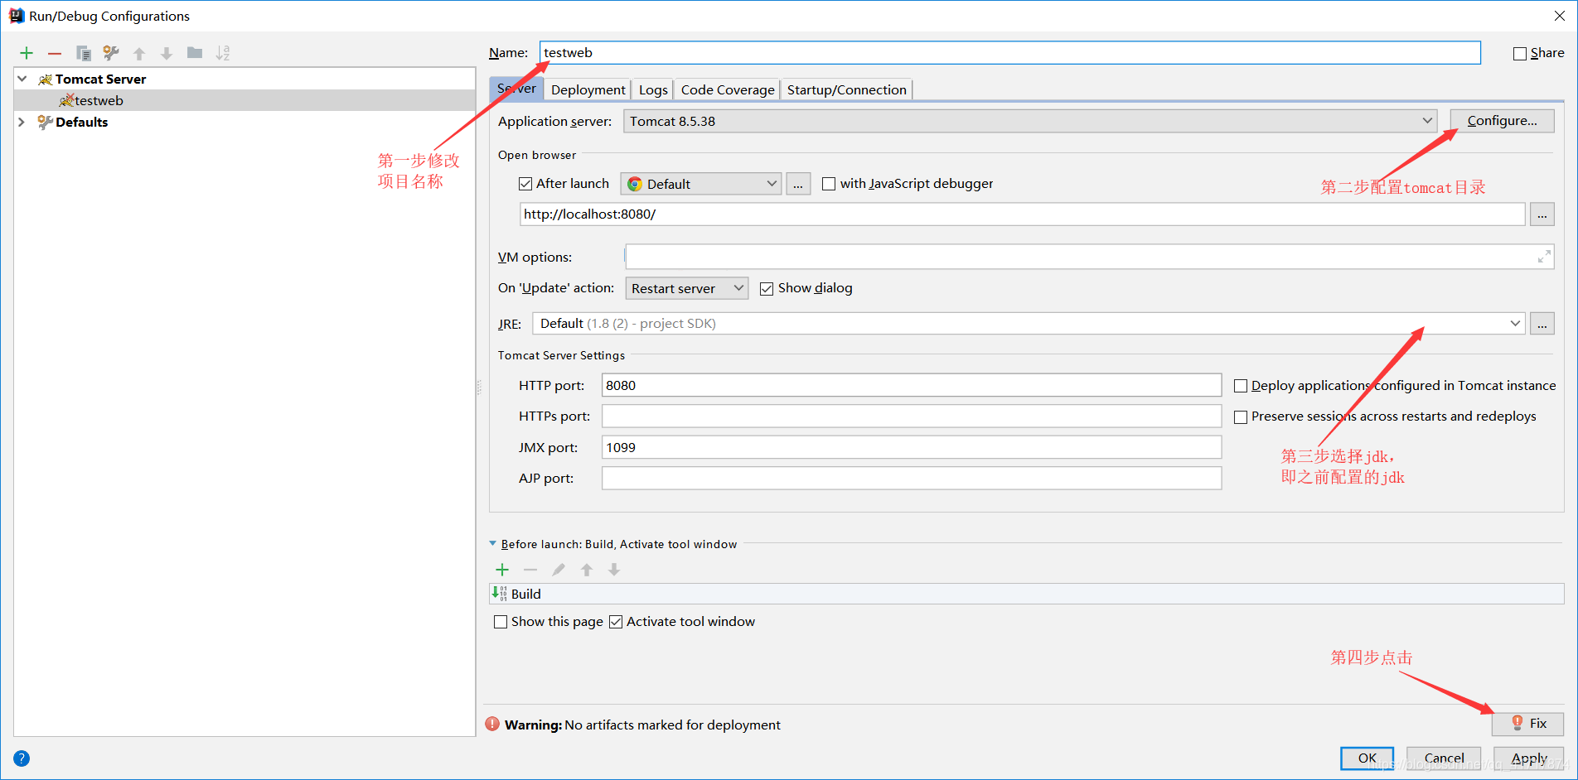Edit before-launch task pencil icon

click(x=559, y=570)
